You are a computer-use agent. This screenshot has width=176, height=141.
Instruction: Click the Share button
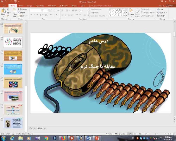pos(170,6)
